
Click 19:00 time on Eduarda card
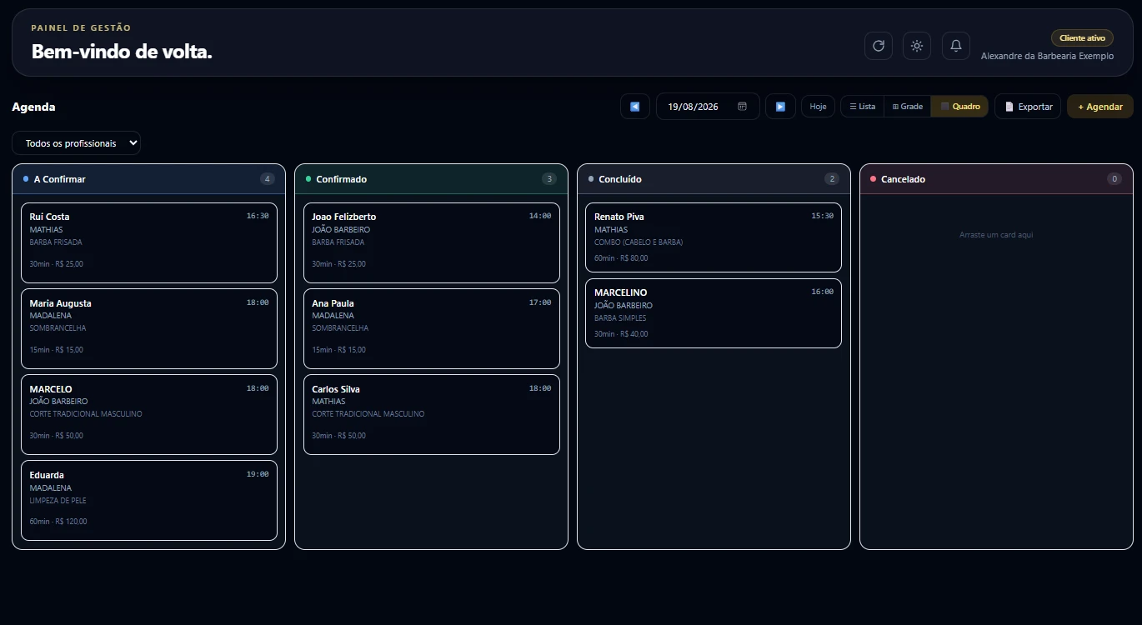[x=258, y=474]
